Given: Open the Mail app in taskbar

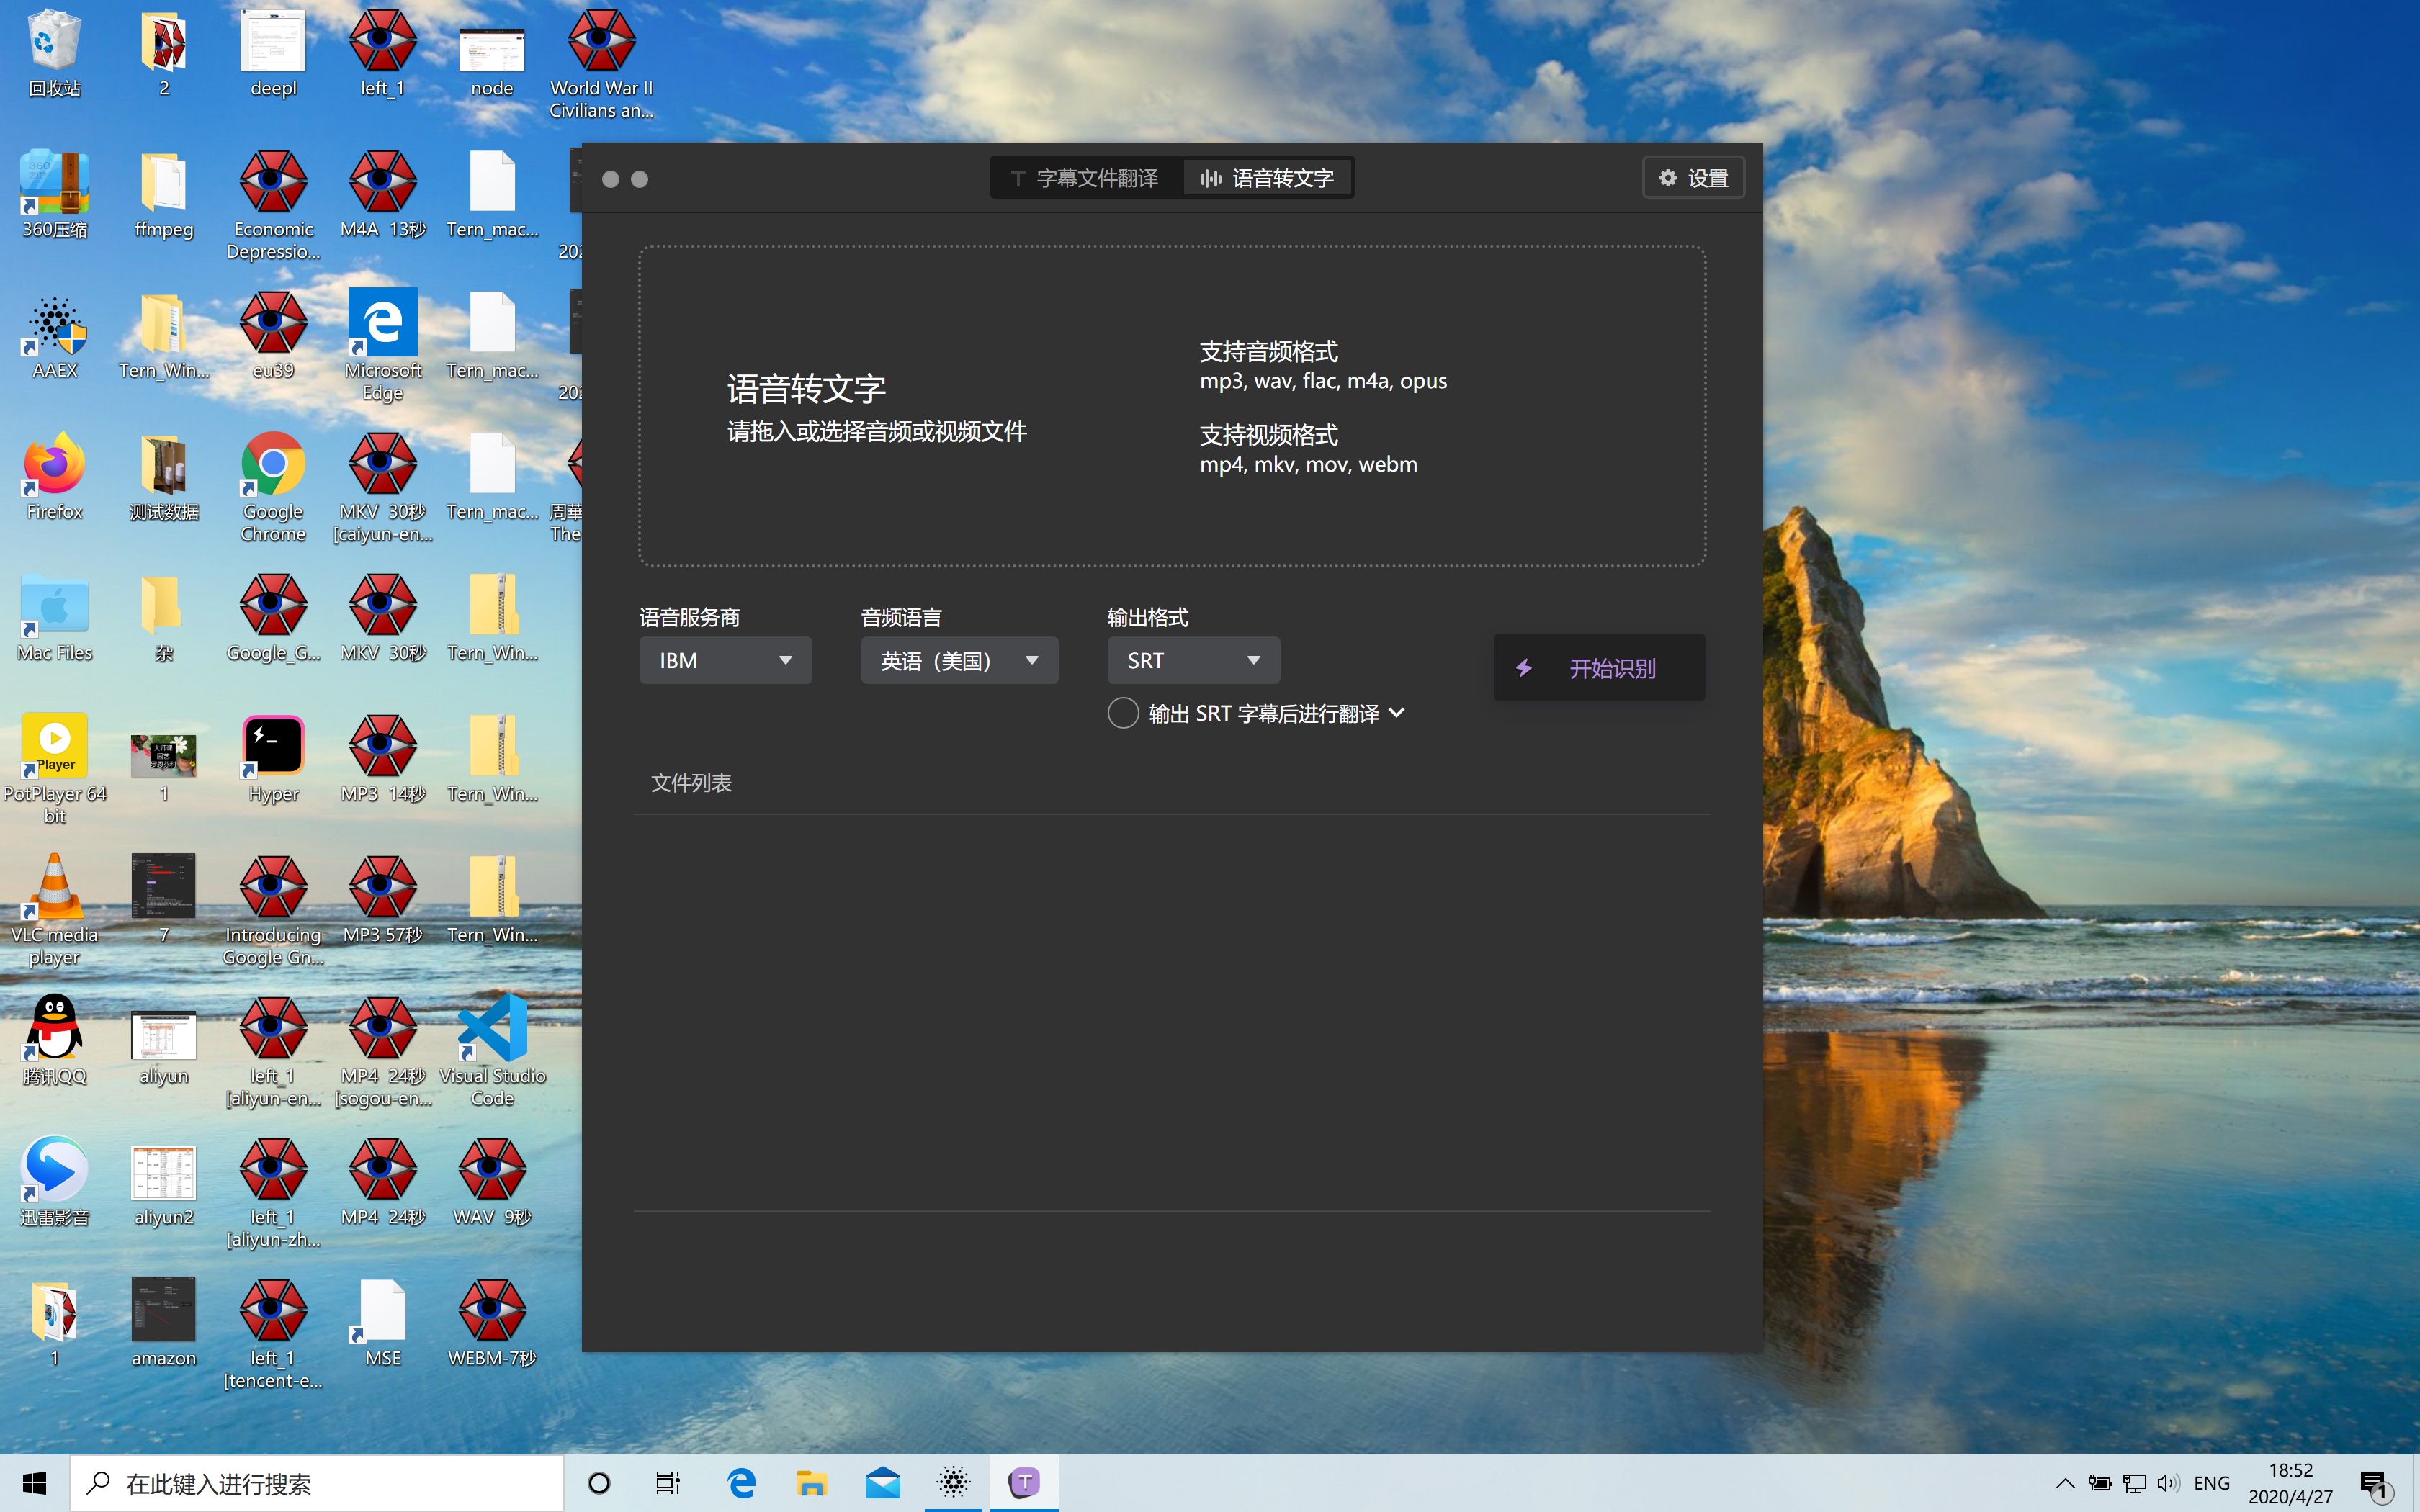Looking at the screenshot, I should coord(882,1482).
